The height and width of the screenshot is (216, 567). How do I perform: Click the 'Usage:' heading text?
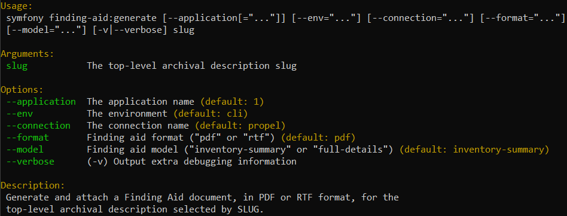[16, 6]
